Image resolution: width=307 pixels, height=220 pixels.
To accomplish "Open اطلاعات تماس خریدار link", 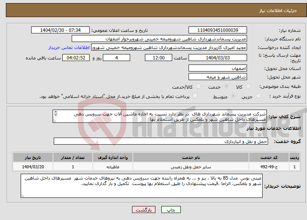I will coord(69,47).
